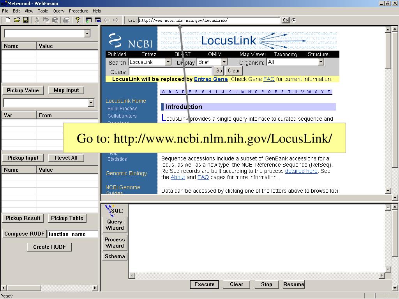
Task: Click the Compose RUDF button
Action: pyautogui.click(x=25, y=234)
